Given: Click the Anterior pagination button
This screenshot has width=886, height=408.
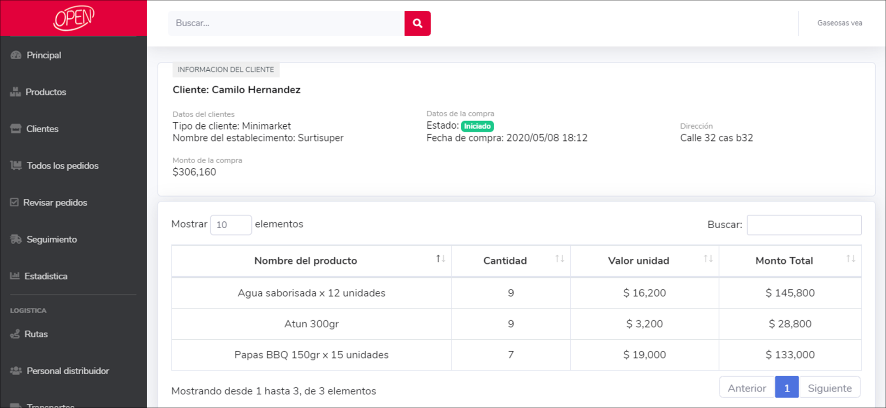Looking at the screenshot, I should click(x=747, y=388).
